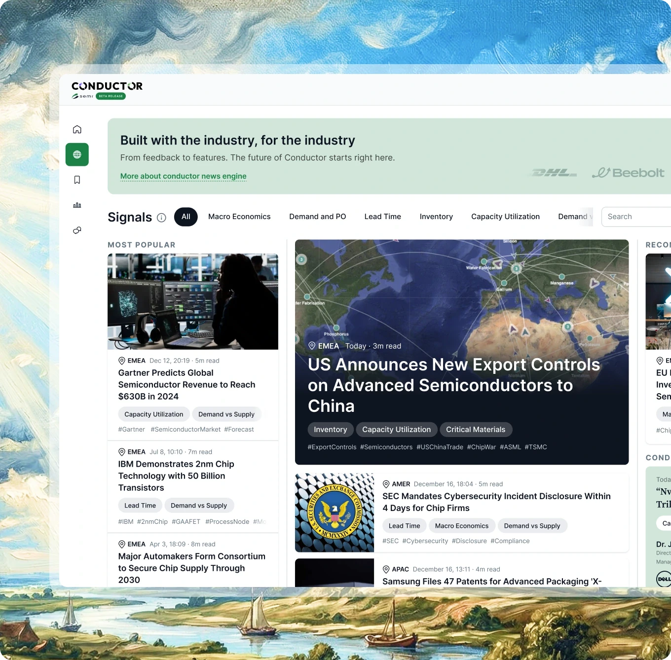Click Lead Time tag on SEC article
The image size is (671, 660).
405,526
